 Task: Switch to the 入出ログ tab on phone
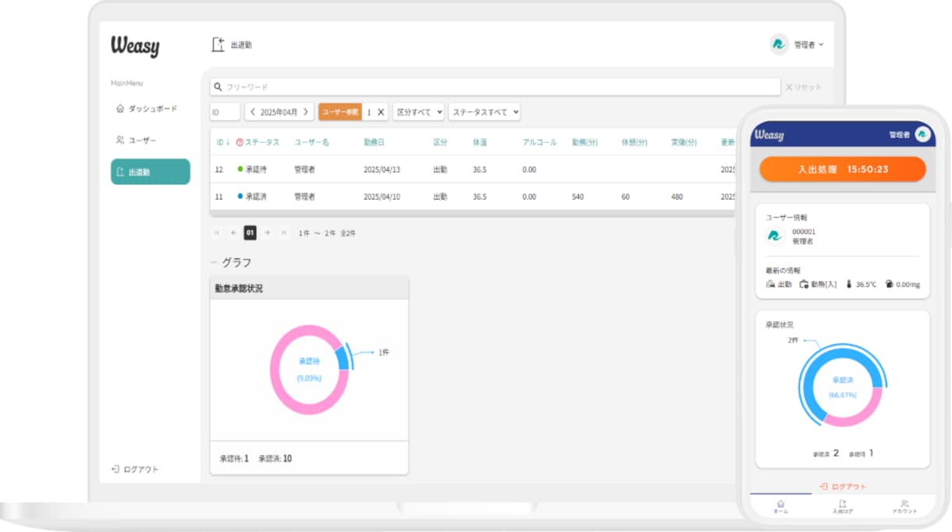tap(843, 506)
